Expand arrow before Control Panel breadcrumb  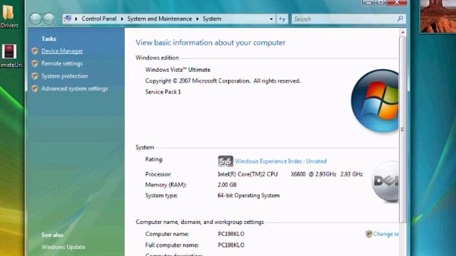pyautogui.click(x=76, y=19)
